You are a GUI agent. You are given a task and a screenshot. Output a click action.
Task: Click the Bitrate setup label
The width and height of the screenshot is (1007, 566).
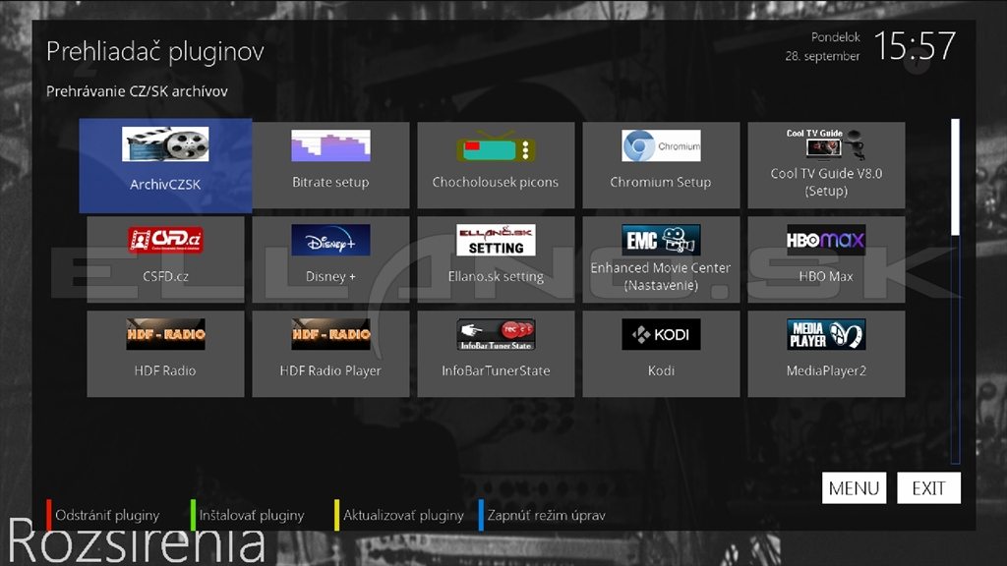click(330, 182)
